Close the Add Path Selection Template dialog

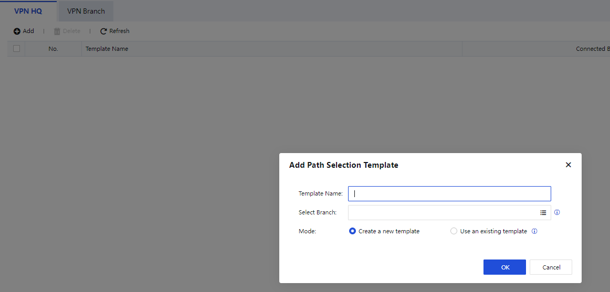click(568, 165)
